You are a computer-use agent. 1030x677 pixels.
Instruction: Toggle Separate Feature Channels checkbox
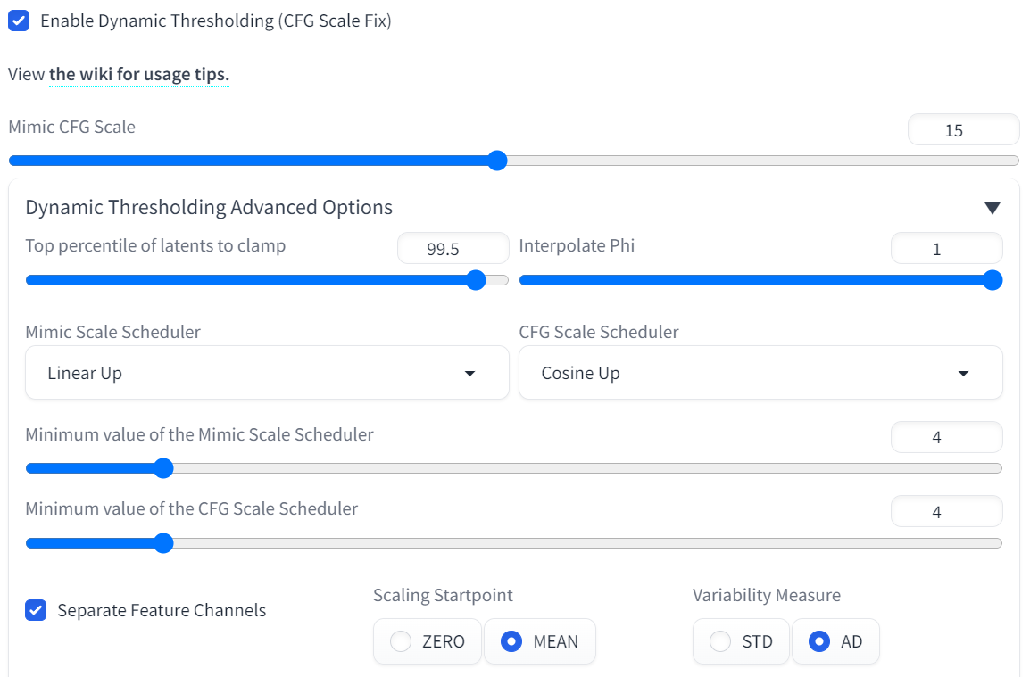point(37,611)
